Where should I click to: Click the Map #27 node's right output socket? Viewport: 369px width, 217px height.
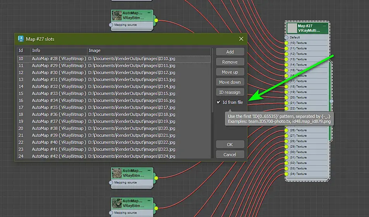coord(331,101)
